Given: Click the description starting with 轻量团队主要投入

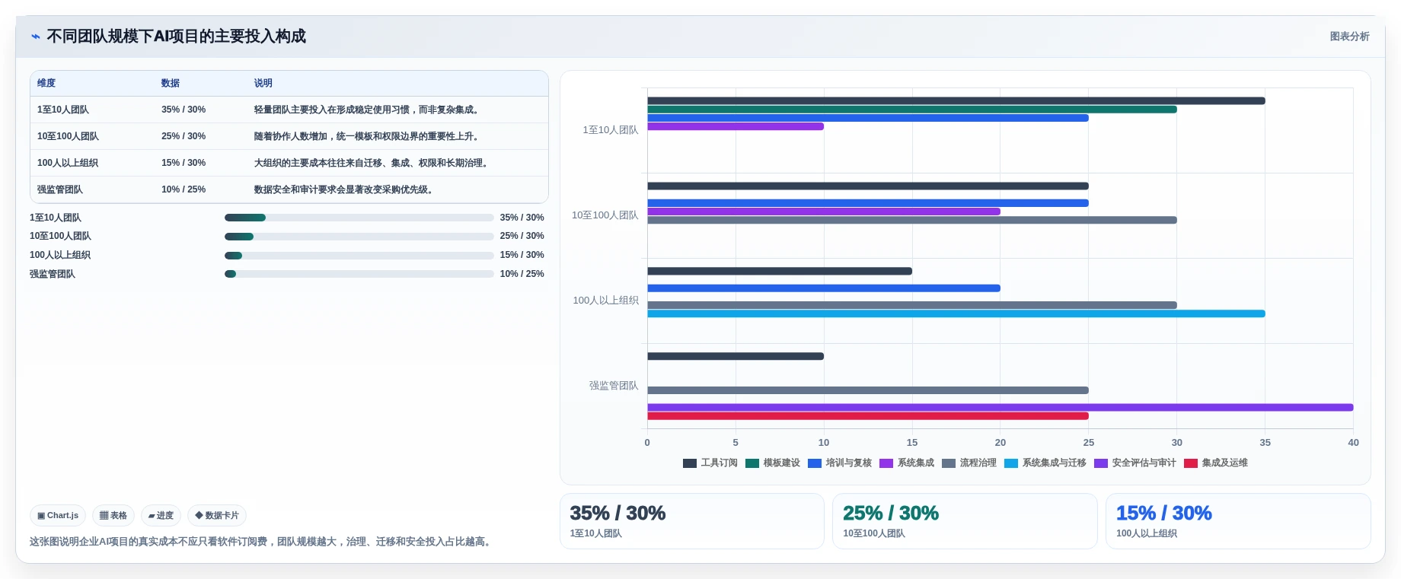Looking at the screenshot, I should 368,110.
